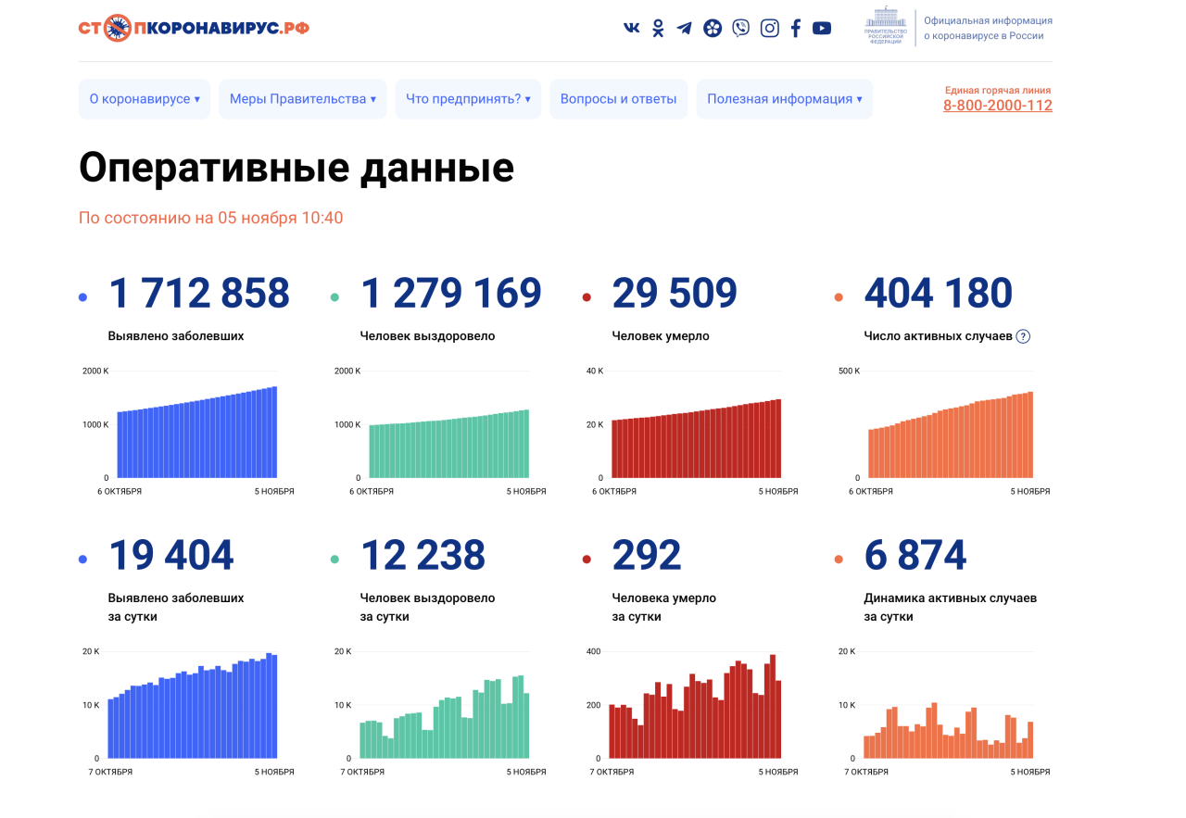Click the active cases number 404 180
The width and height of the screenshot is (1186, 818).
point(939,294)
